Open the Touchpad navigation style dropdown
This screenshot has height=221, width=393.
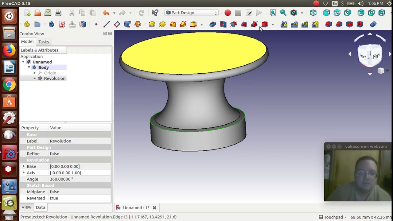pos(333,217)
